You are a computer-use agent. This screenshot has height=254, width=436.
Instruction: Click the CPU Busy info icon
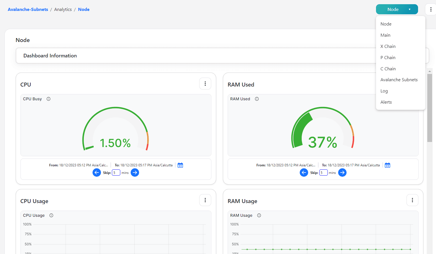pyautogui.click(x=49, y=99)
